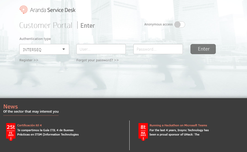Viewport: 247px width, 152px height.
Task: Toggle the Anonymous access switch
Action: tap(179, 25)
